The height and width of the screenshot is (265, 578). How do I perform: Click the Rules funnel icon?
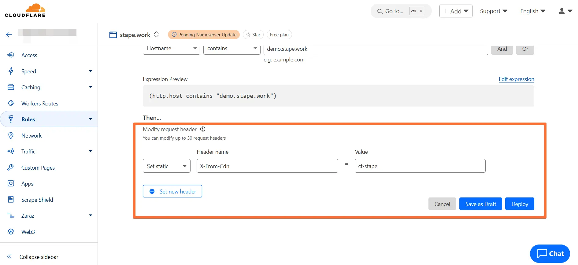click(x=11, y=119)
